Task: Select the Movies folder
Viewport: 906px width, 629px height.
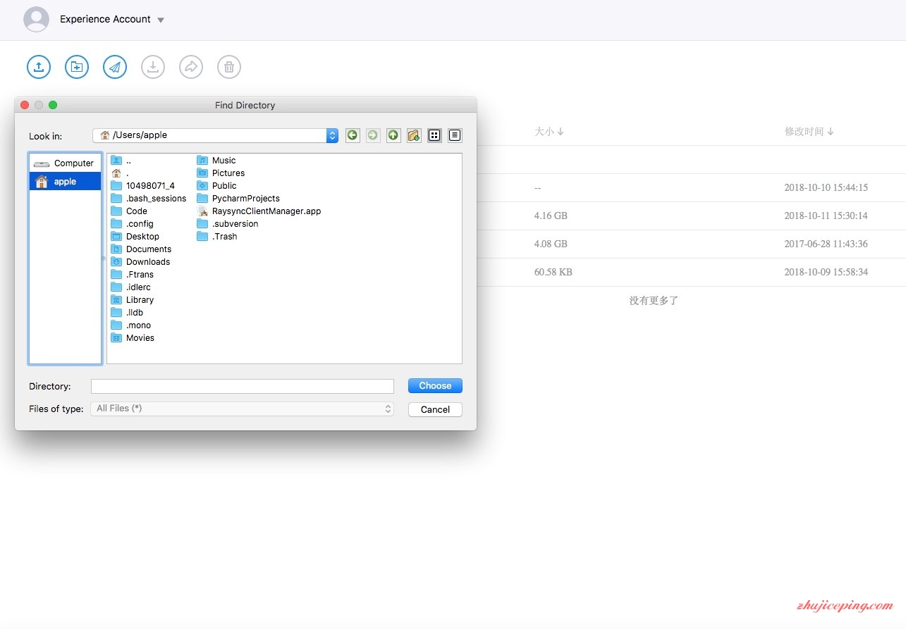Action: pyautogui.click(x=133, y=338)
